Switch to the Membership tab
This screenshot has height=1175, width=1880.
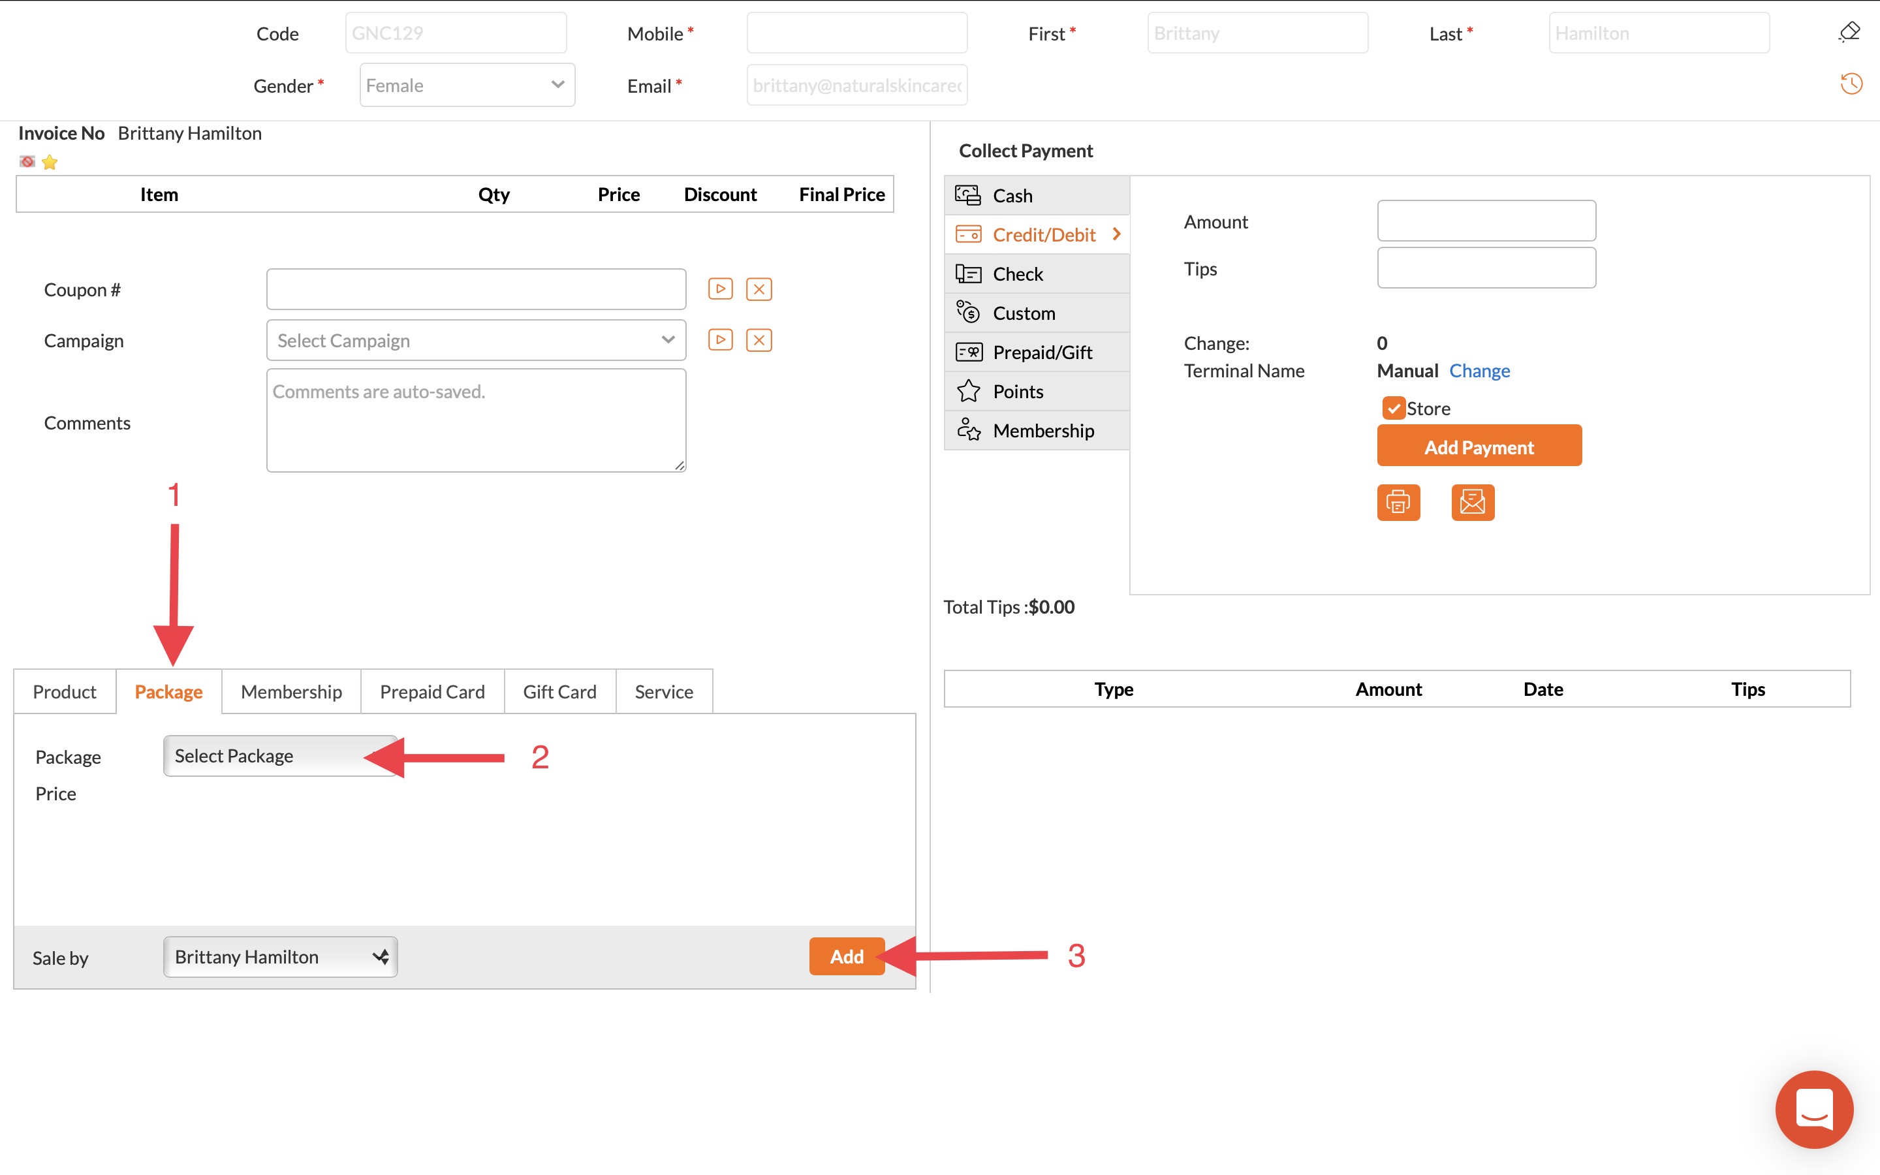point(291,691)
